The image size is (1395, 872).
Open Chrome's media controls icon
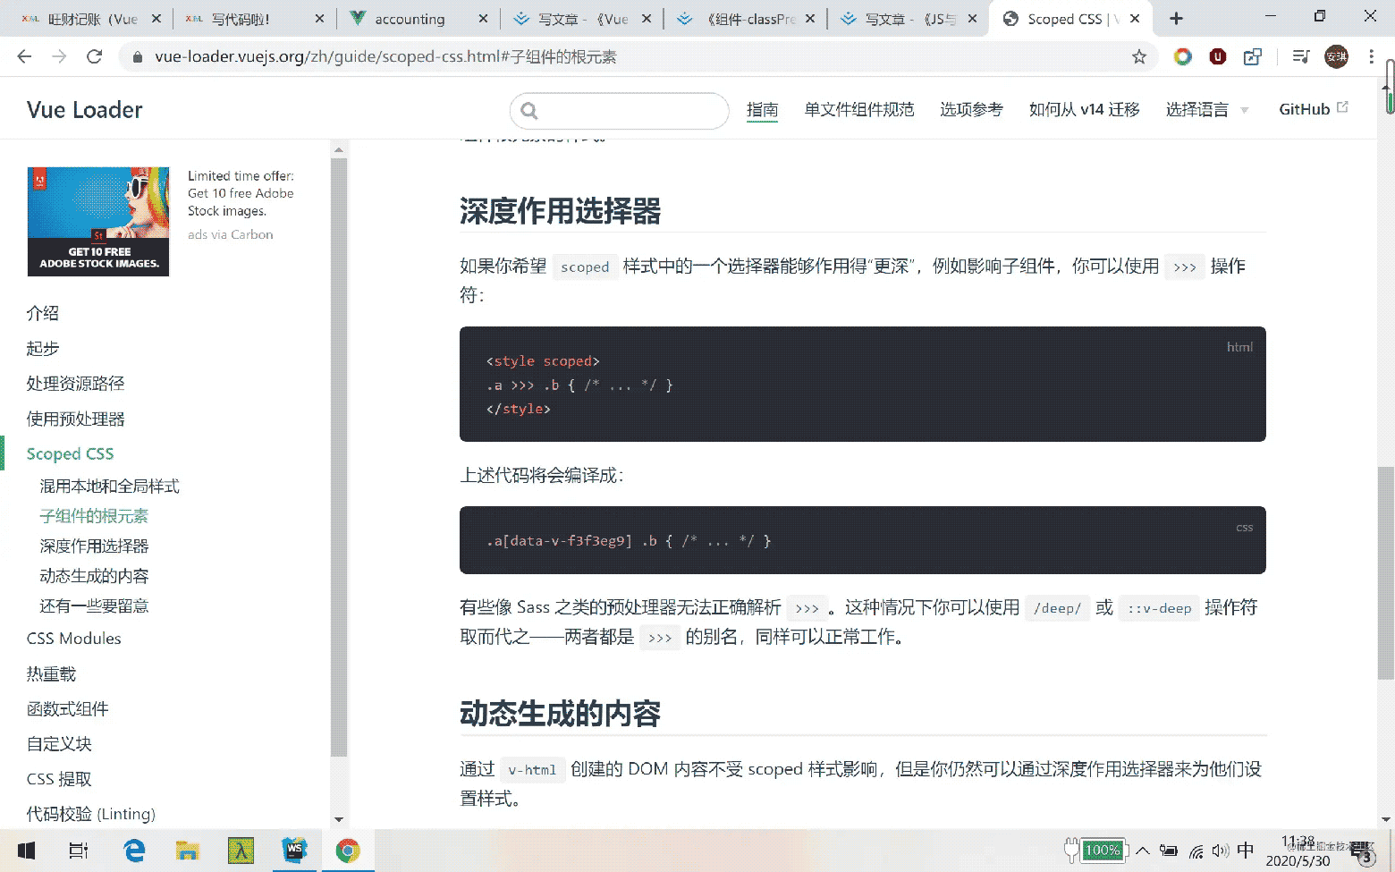[x=1301, y=55]
